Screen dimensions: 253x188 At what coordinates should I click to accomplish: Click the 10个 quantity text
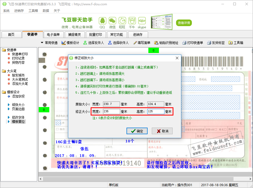pos(130,141)
